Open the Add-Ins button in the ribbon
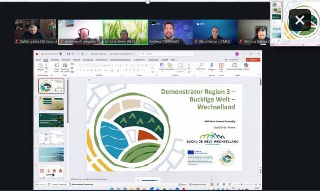 point(221,67)
